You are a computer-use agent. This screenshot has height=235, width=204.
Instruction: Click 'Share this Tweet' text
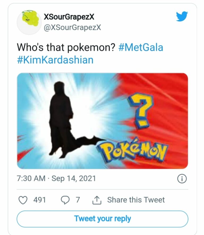[136, 200]
